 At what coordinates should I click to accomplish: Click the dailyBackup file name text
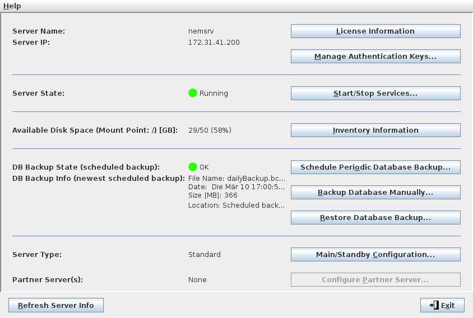[236, 177]
